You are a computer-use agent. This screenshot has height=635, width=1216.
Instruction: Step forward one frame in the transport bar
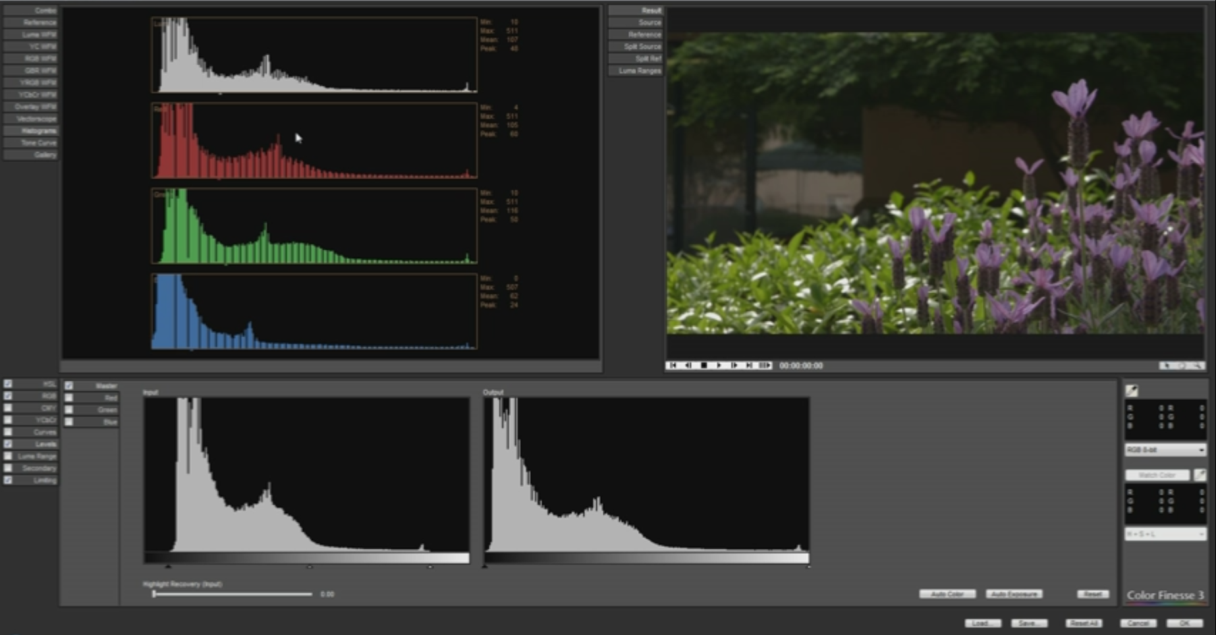coord(733,365)
